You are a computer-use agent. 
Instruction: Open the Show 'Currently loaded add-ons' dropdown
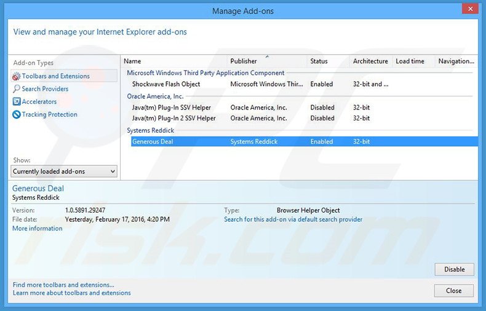point(64,171)
